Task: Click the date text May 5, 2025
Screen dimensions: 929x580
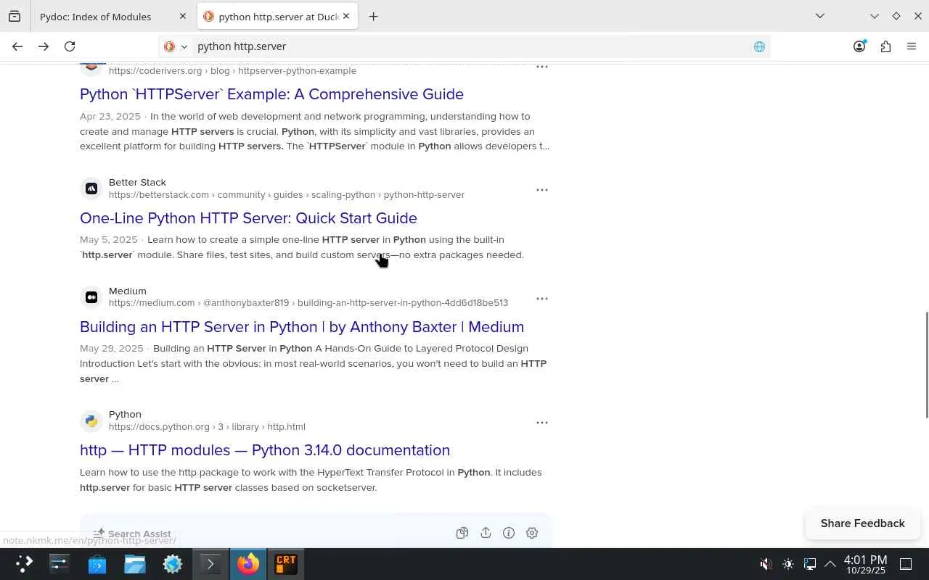Action: pos(108,240)
